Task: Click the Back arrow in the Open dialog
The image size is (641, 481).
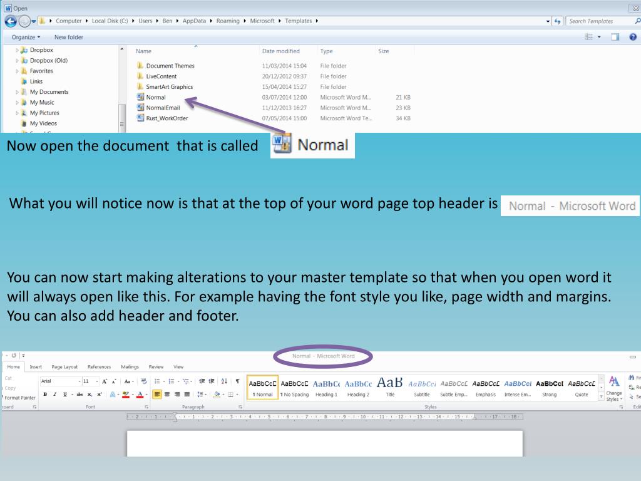Action: coord(11,21)
